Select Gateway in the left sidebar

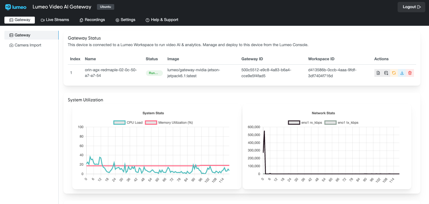(x=31, y=35)
